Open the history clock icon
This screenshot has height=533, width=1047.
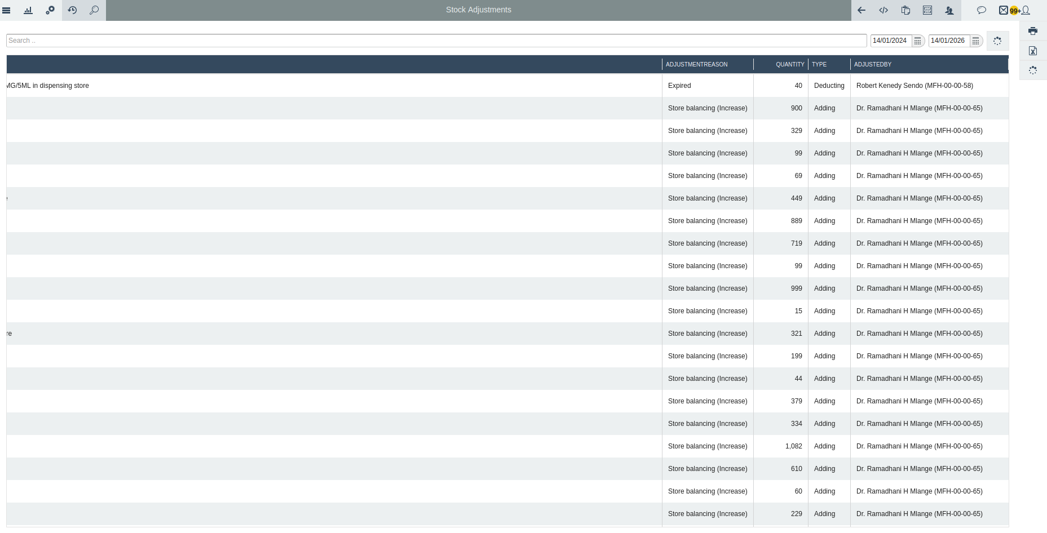72,10
